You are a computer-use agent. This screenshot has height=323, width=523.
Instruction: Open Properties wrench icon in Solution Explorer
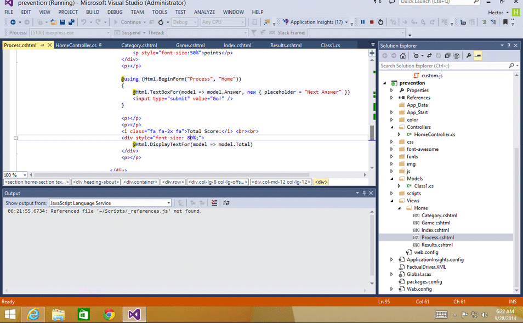(x=469, y=55)
